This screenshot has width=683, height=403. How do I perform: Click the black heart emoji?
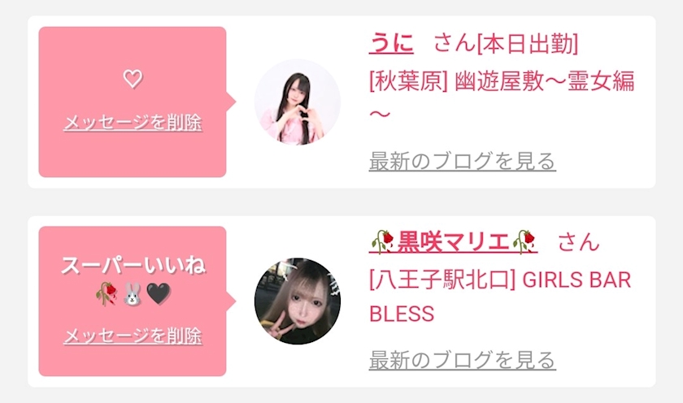(159, 294)
